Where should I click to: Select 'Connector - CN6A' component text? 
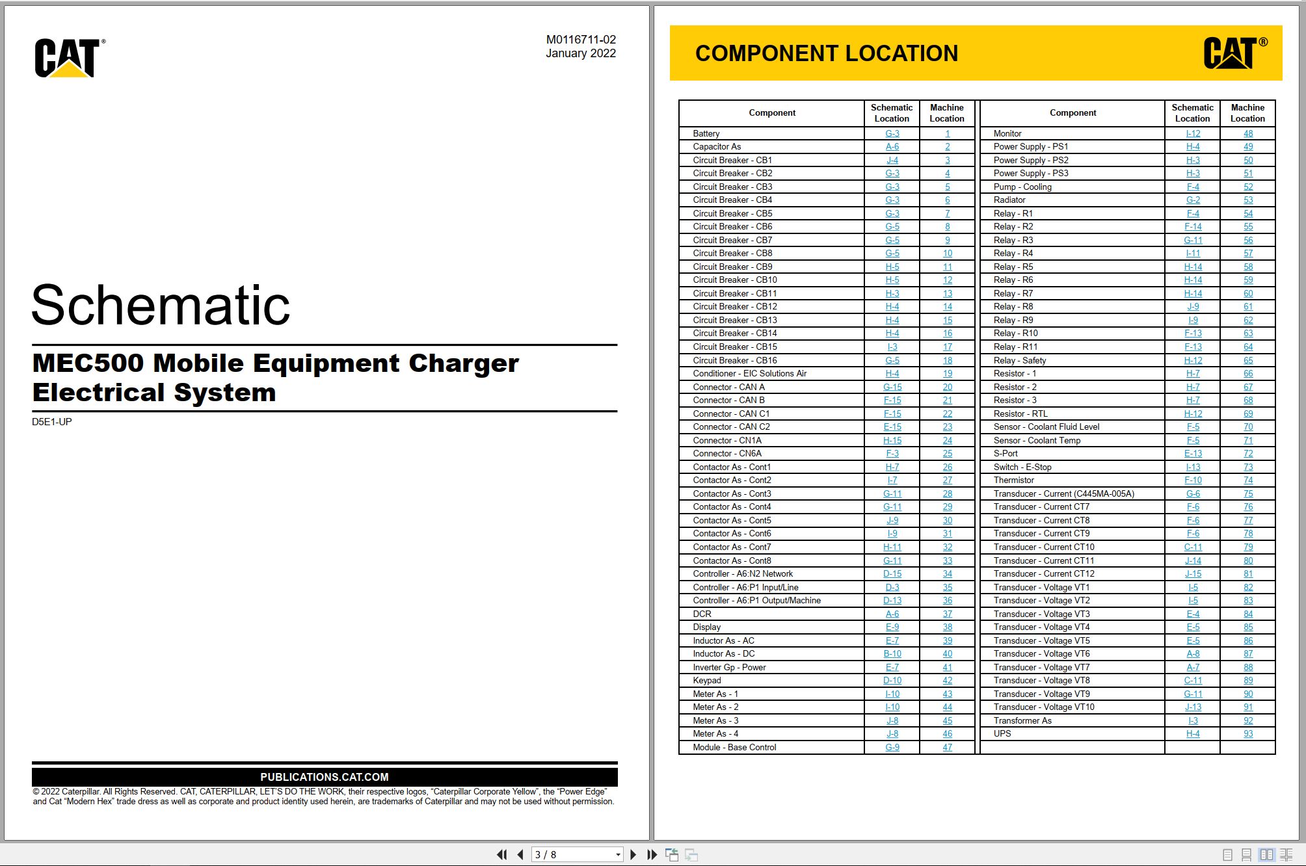click(x=727, y=453)
